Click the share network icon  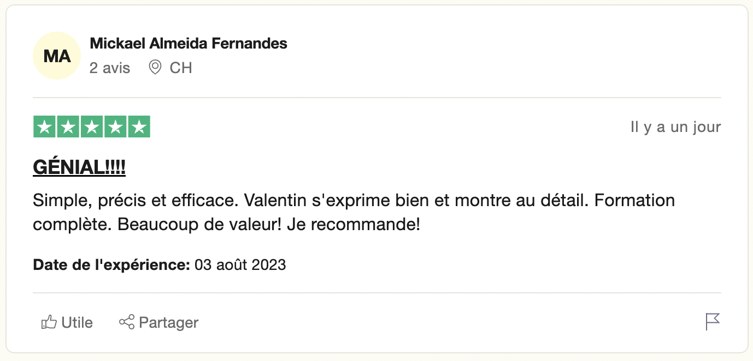point(127,322)
